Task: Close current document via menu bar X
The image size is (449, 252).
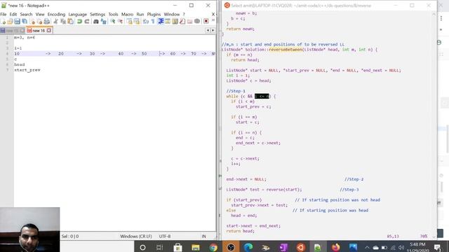Action: coord(213,14)
